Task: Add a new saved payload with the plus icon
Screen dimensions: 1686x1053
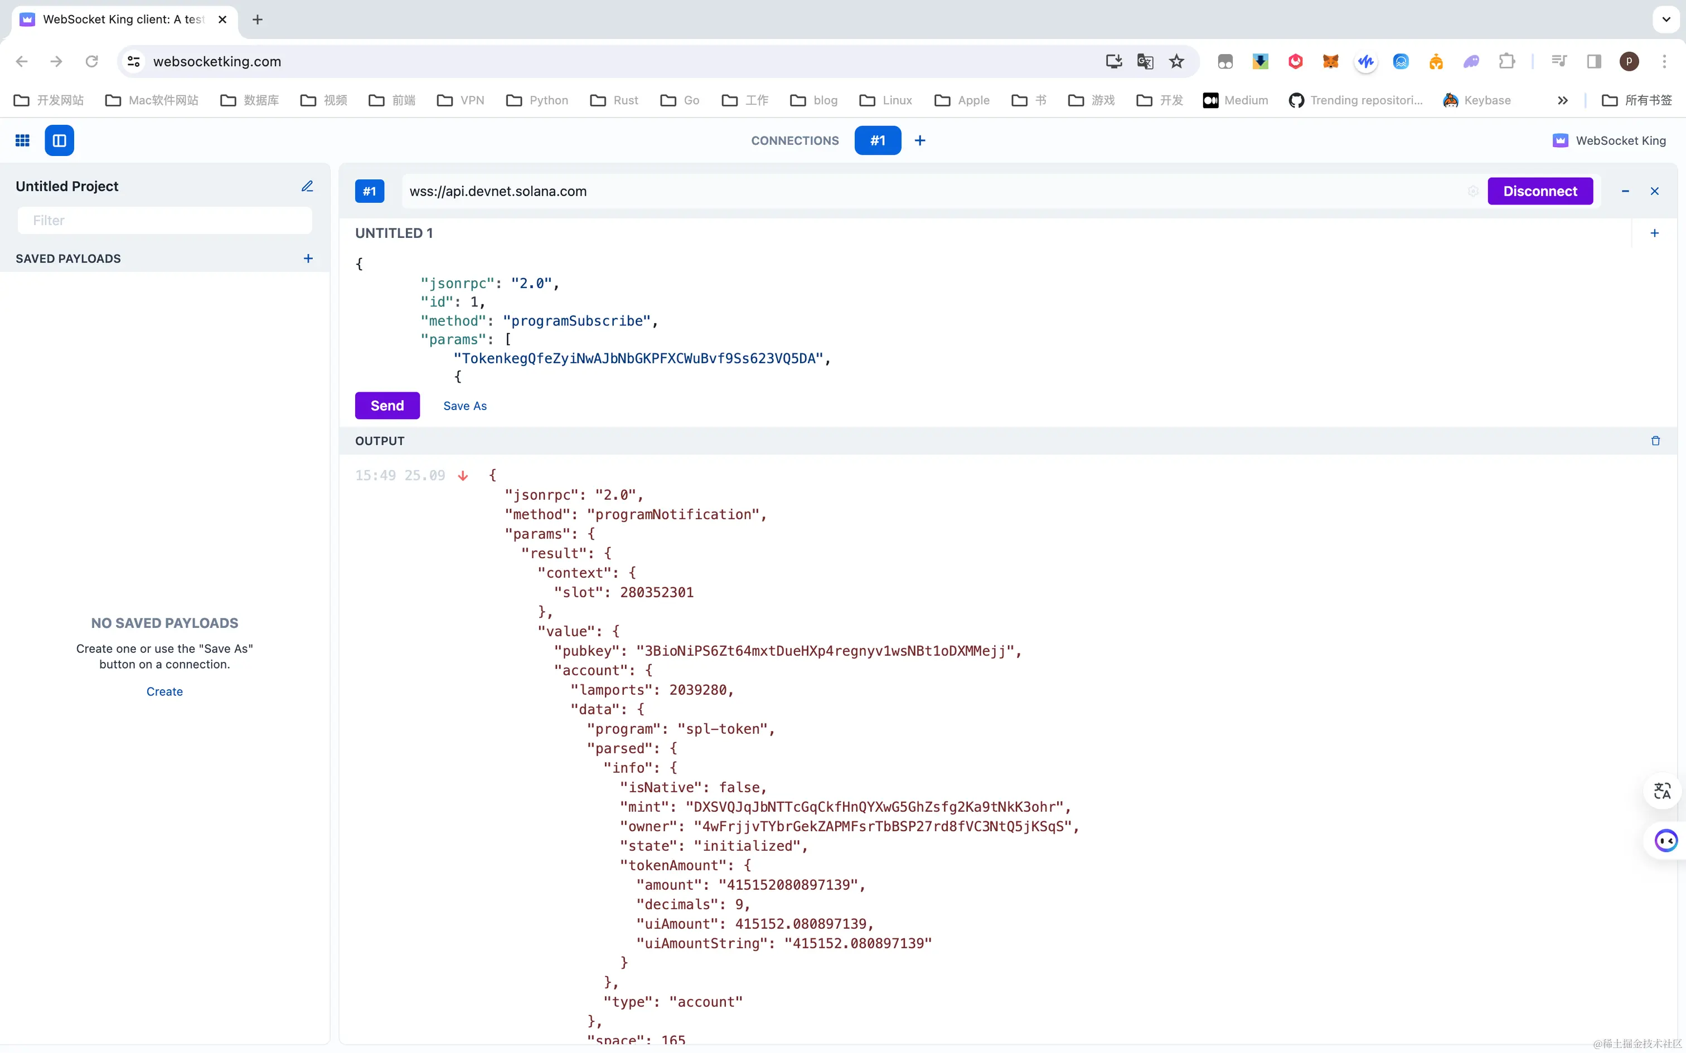Action: [308, 259]
